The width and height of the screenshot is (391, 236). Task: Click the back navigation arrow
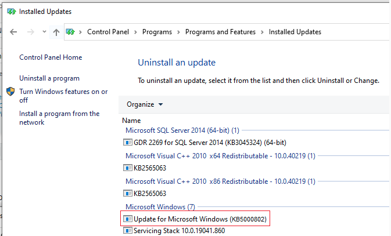[14, 32]
